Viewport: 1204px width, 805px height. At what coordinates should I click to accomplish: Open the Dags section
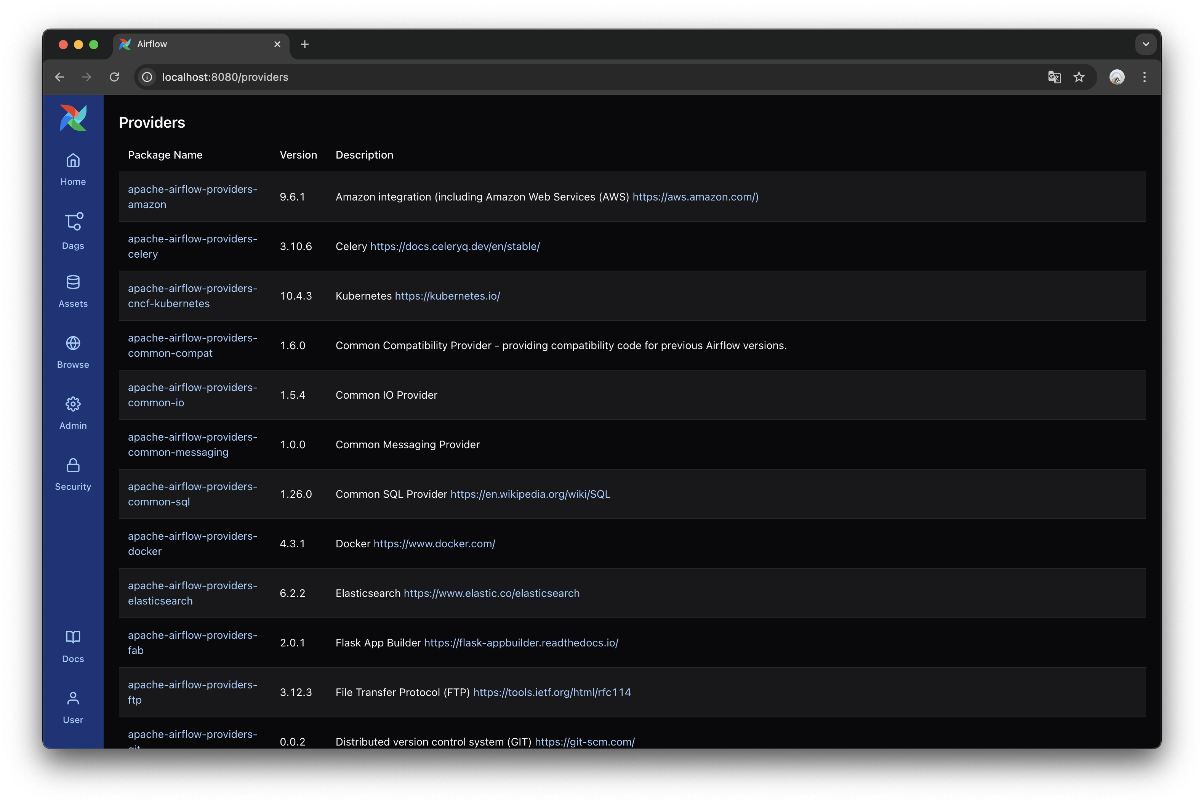pyautogui.click(x=73, y=231)
